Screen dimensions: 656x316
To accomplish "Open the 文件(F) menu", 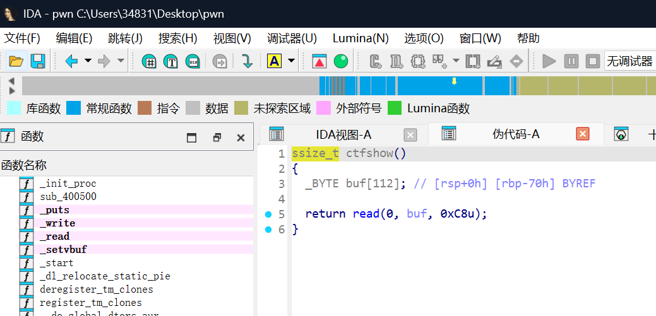I will [x=21, y=38].
